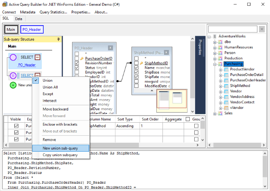
Task: Click the dbo schema icon
Action: (220, 42)
